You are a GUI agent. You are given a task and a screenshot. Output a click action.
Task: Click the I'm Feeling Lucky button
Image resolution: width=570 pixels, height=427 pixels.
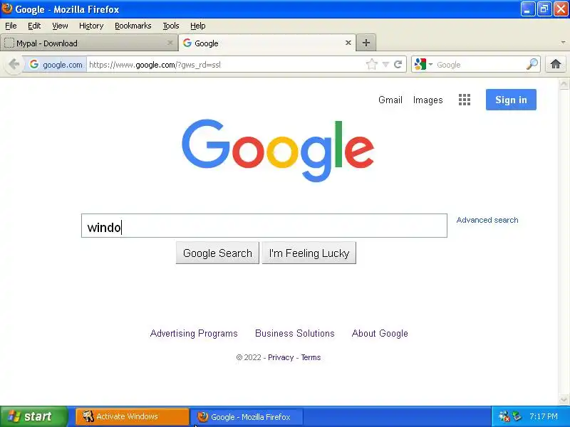click(309, 253)
